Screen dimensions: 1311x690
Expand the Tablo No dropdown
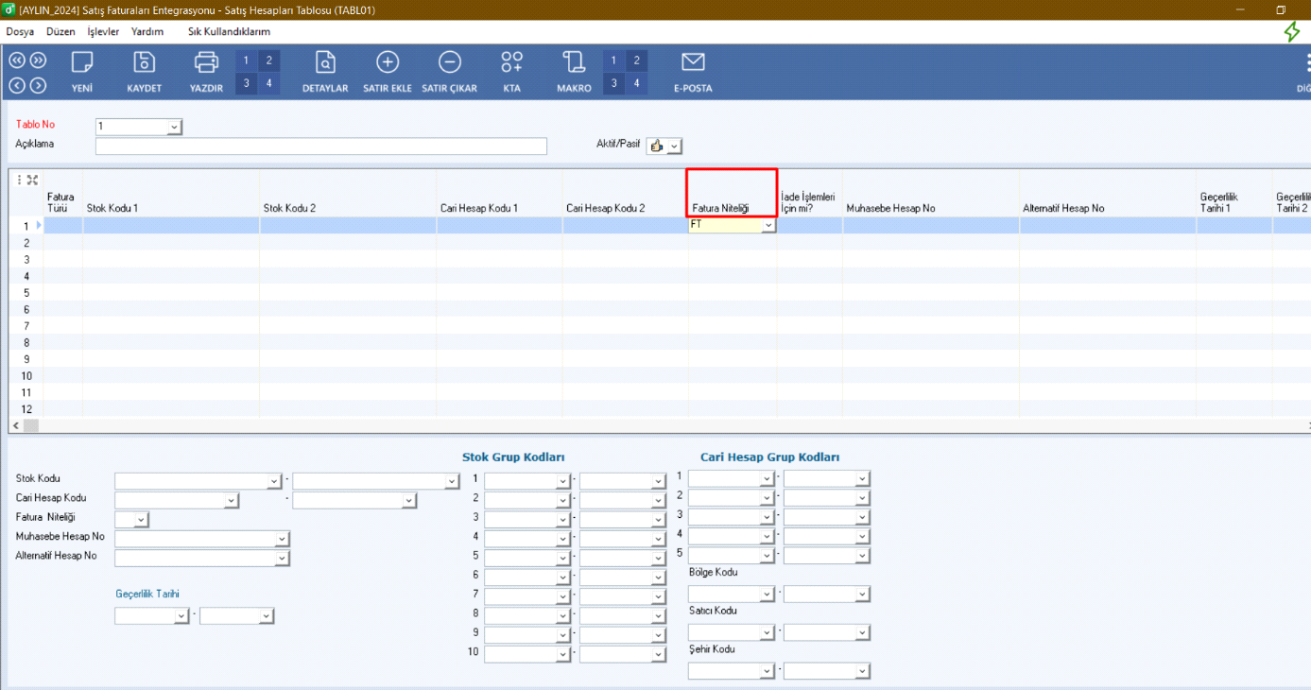174,127
